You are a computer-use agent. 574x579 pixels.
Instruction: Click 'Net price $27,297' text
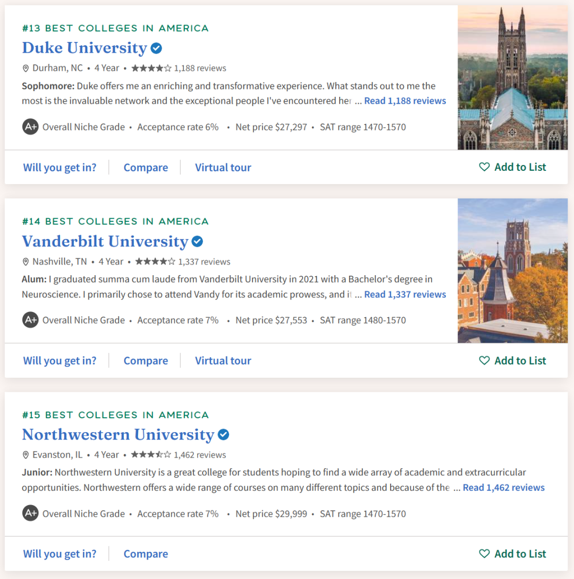point(271,127)
